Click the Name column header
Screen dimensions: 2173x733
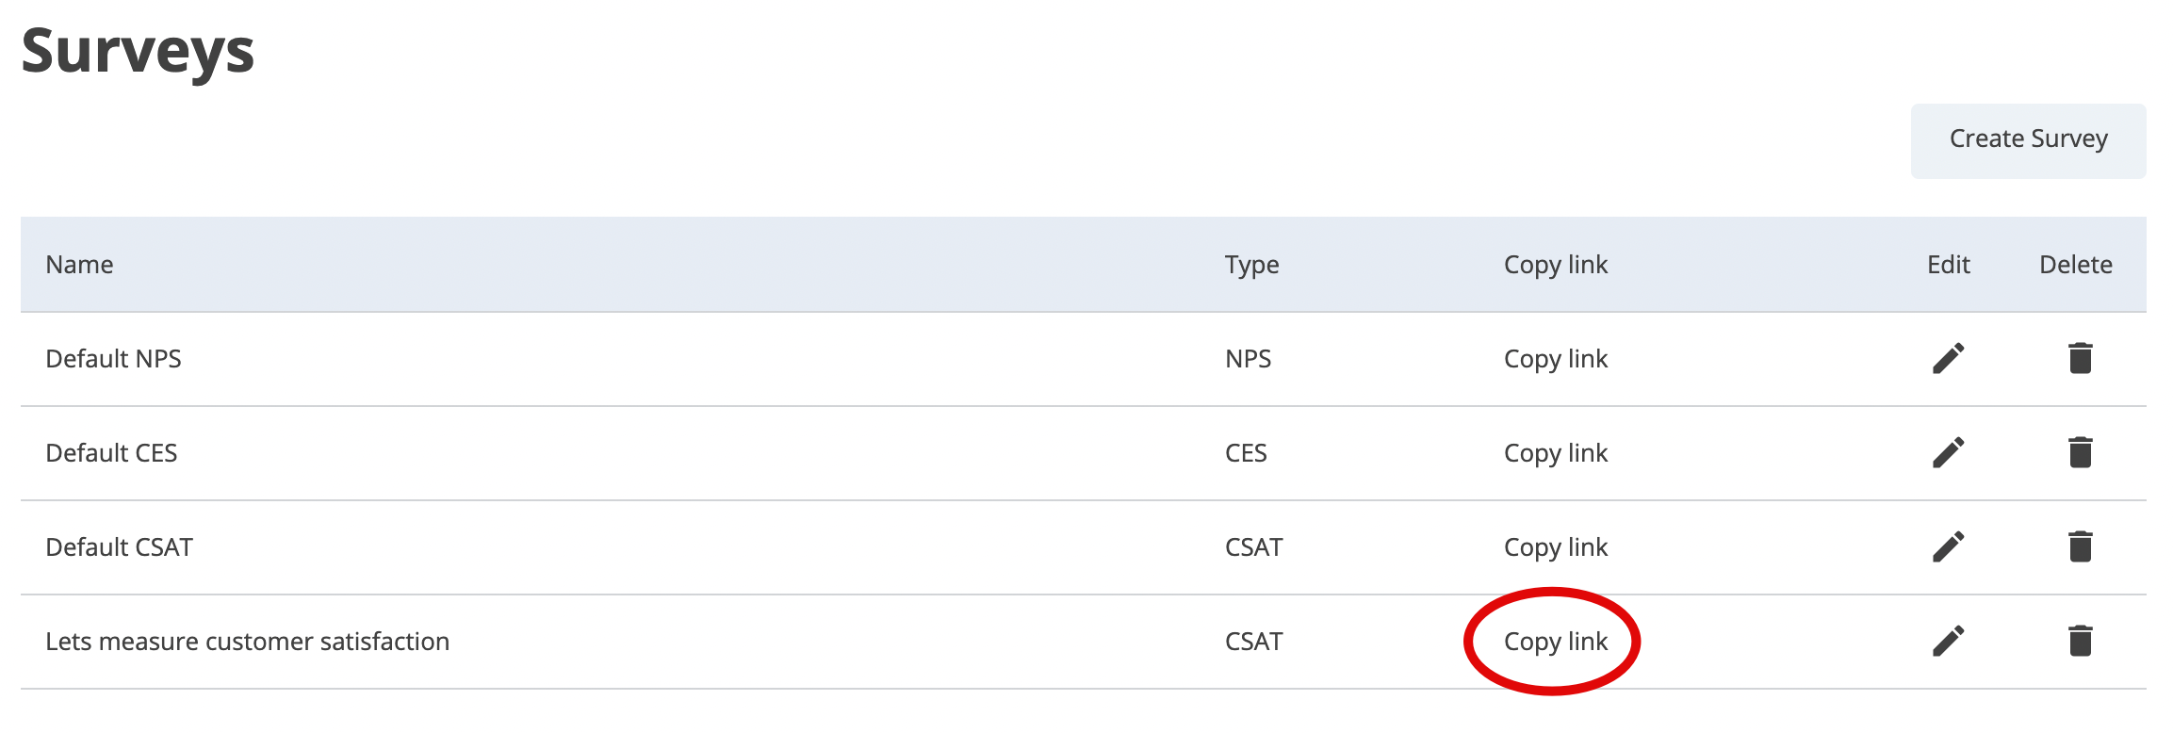79,265
